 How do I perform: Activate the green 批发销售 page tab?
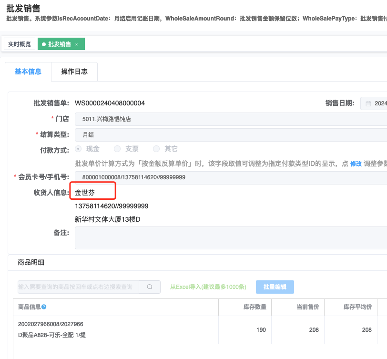pos(59,44)
